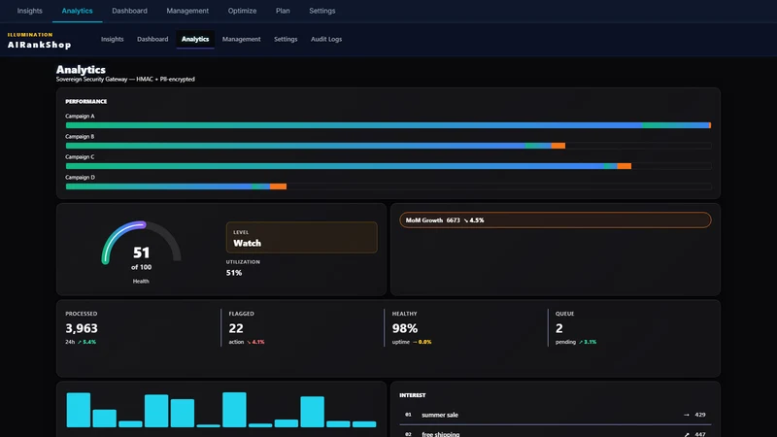
Task: Open the top Management tab
Action: pyautogui.click(x=187, y=11)
